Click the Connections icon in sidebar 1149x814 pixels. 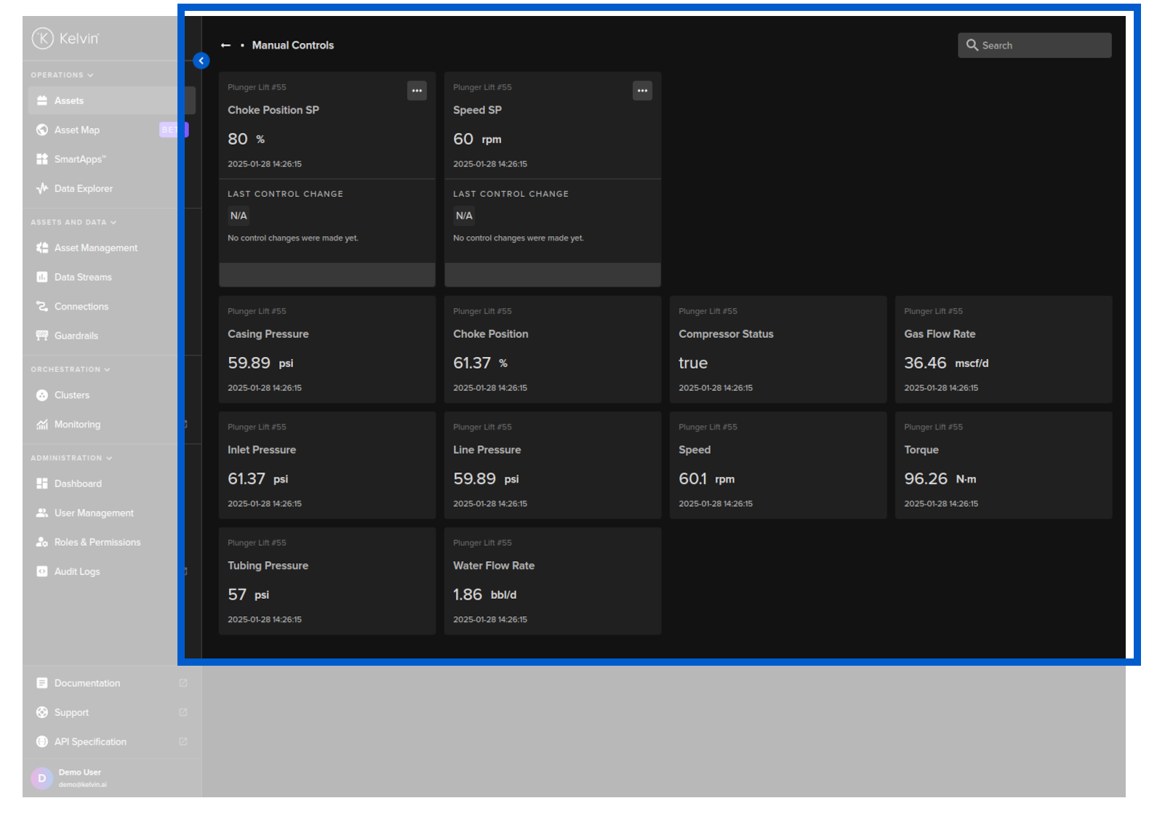click(42, 307)
